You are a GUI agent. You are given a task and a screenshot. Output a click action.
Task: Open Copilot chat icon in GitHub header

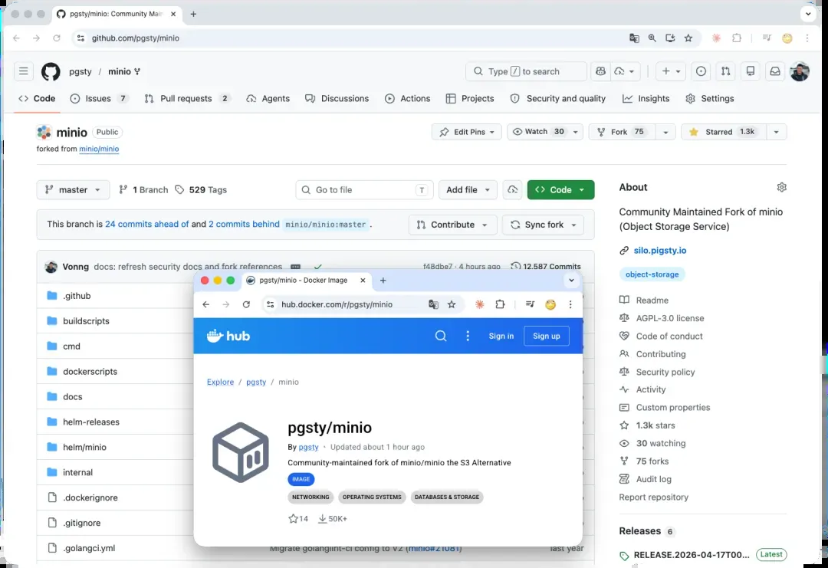coord(600,71)
